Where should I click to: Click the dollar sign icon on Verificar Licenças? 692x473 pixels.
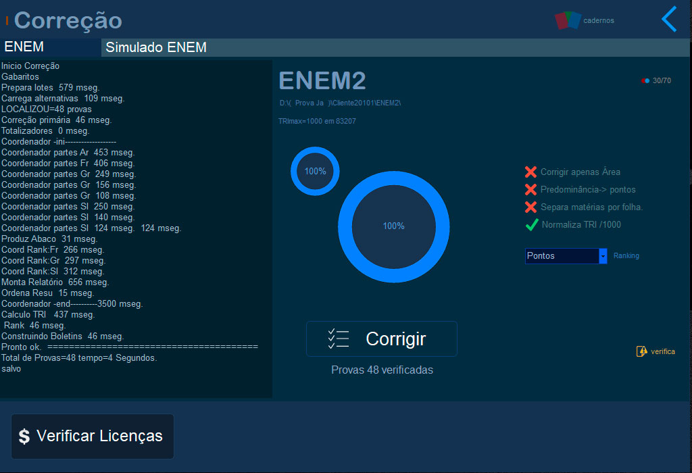pyautogui.click(x=24, y=437)
